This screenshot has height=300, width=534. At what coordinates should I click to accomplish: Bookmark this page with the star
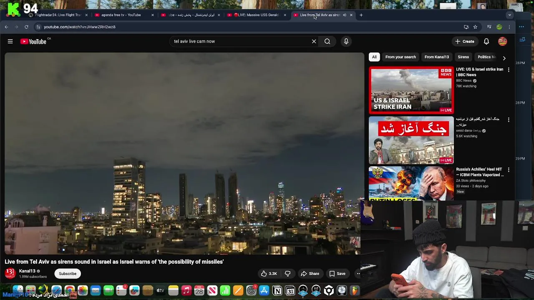point(475,27)
